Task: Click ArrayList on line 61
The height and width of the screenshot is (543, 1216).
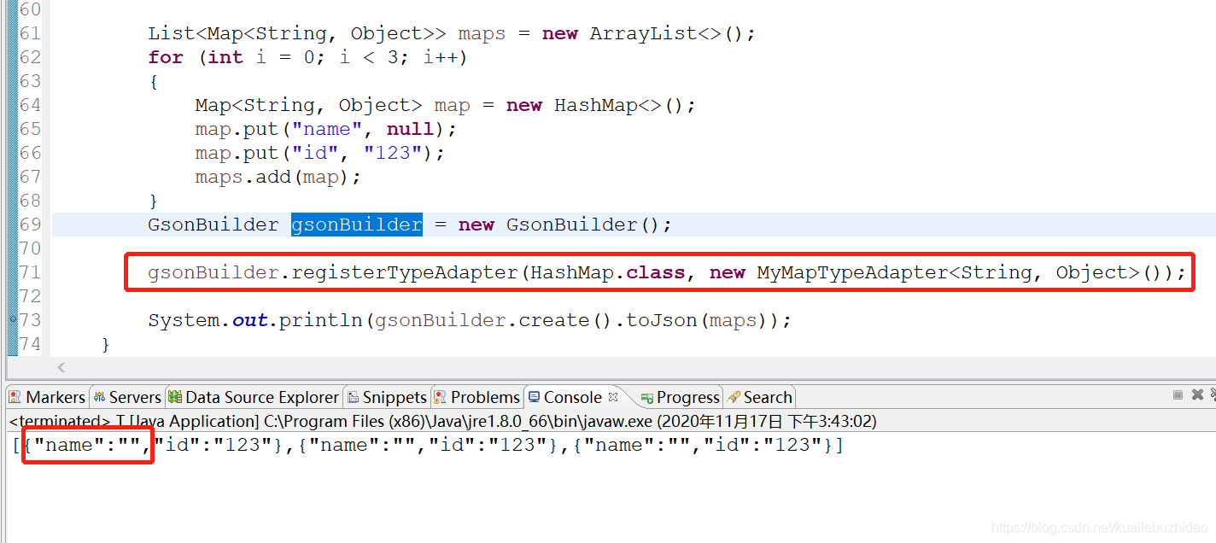Action: 643,33
